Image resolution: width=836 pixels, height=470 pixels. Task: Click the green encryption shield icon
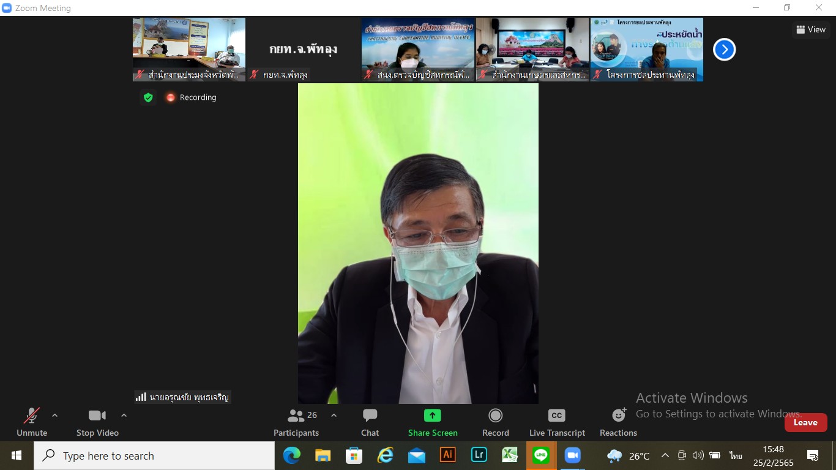pos(147,97)
